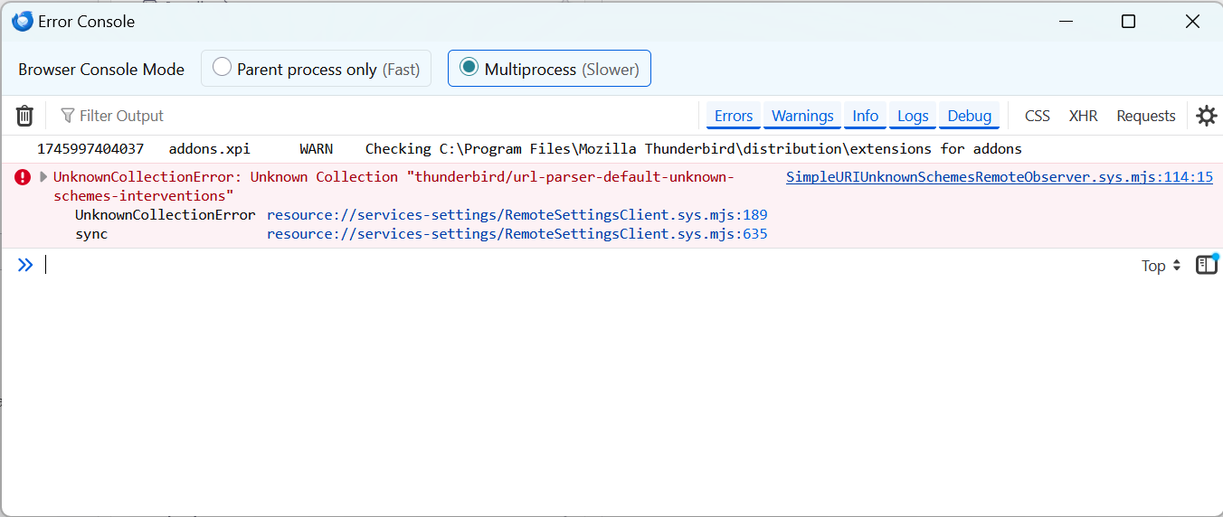Viewport: 1223px width, 517px height.
Task: Click the Thunderbird icon in title bar
Action: click(x=23, y=22)
